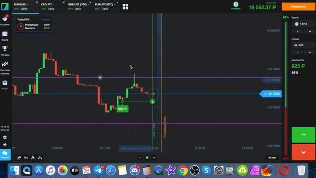
Task: Zoom out the chart with the minus button
Action: point(140,158)
